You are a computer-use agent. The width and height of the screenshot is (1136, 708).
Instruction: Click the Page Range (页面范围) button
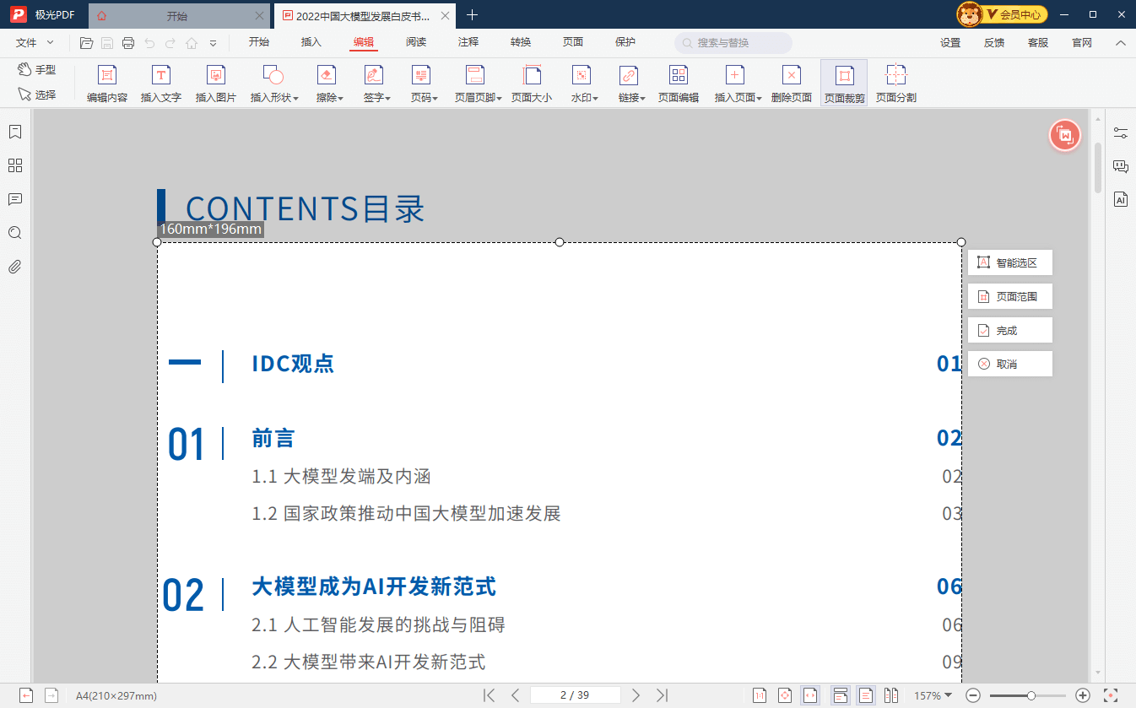pos(1010,296)
